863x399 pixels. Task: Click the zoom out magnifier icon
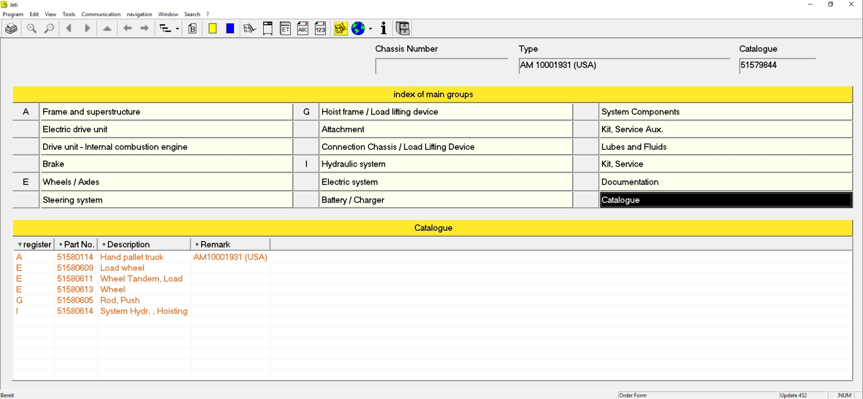coord(49,29)
